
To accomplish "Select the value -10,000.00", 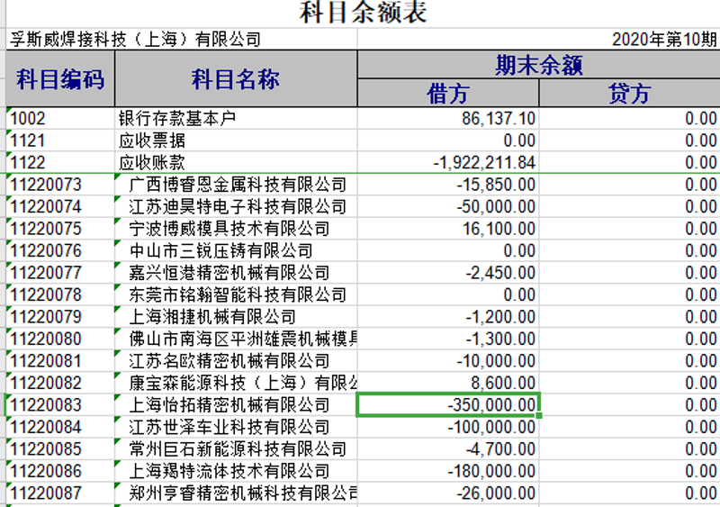I will [448, 361].
